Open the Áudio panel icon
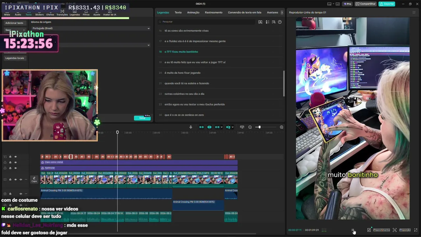The image size is (421, 237). [18, 13]
